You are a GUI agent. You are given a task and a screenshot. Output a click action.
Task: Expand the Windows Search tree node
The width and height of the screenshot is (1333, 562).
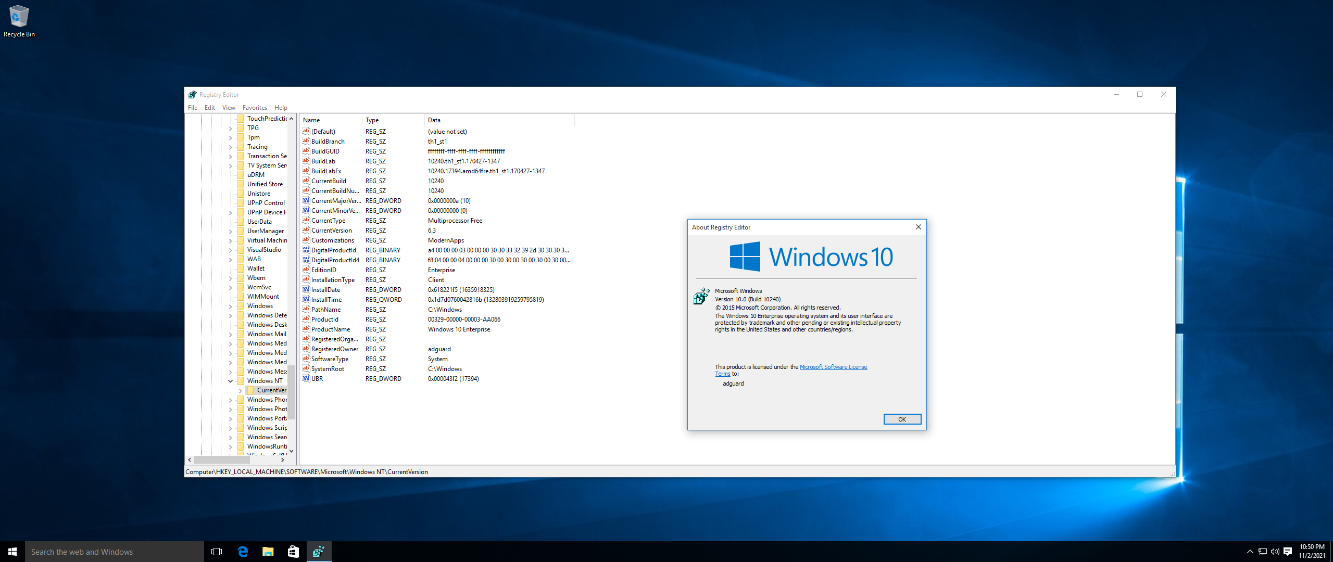pyautogui.click(x=230, y=437)
